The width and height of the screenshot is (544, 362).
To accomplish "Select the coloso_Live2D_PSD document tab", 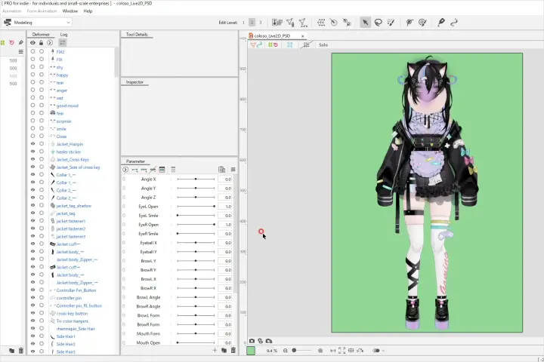I will pos(272,35).
